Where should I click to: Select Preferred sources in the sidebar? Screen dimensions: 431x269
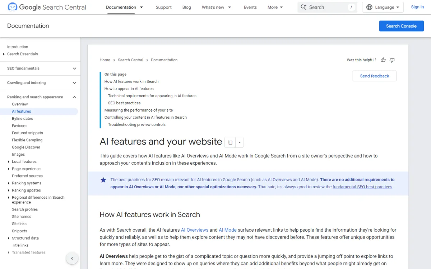(x=27, y=176)
